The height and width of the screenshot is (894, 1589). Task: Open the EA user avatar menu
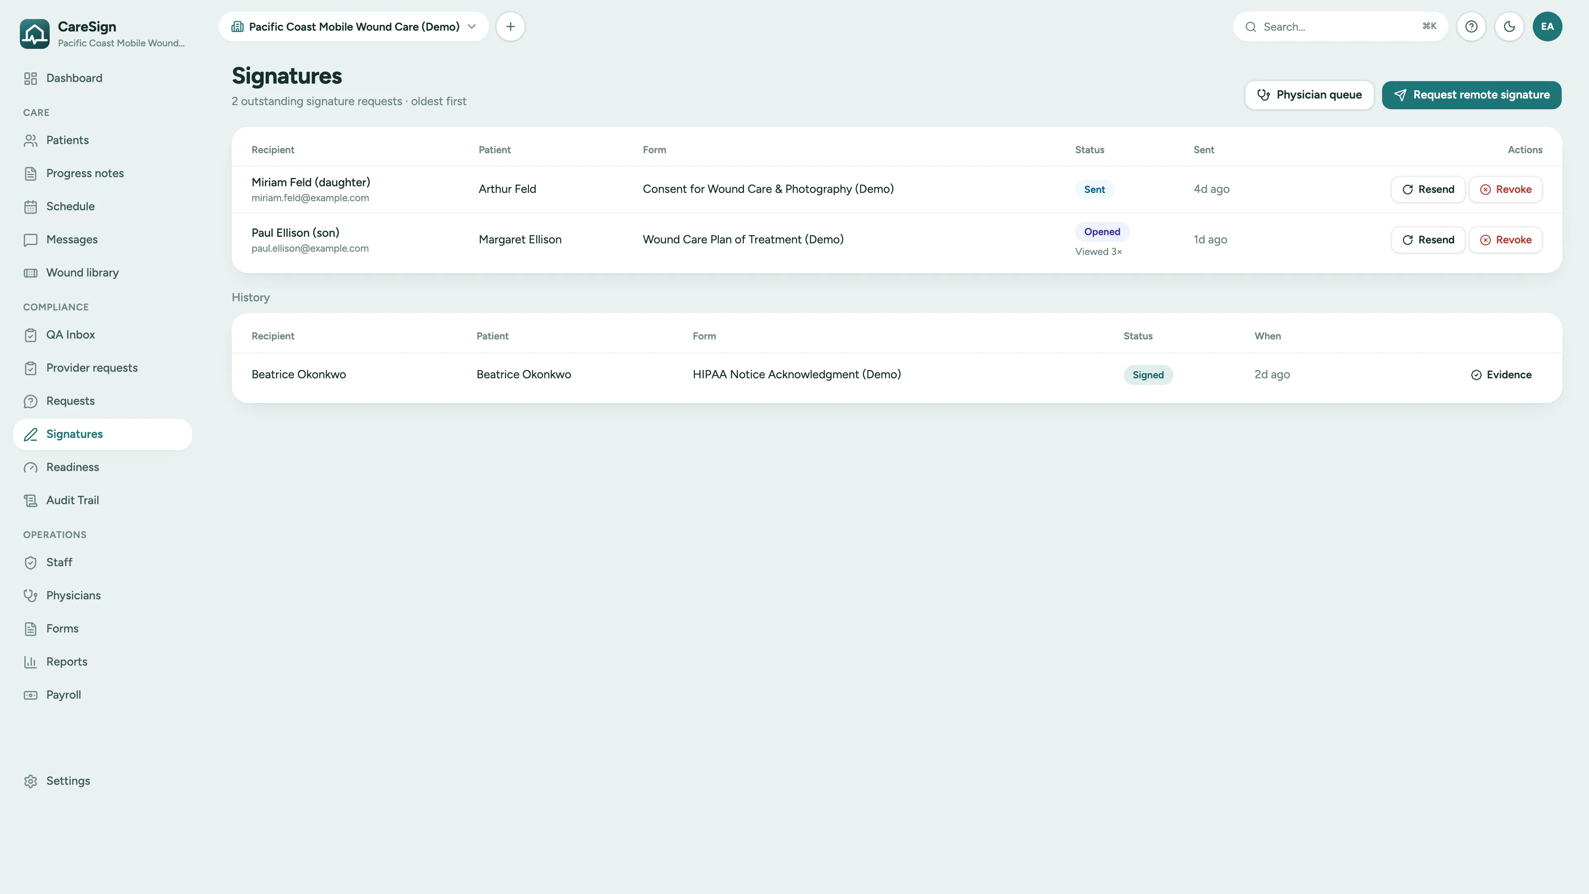pyautogui.click(x=1547, y=26)
